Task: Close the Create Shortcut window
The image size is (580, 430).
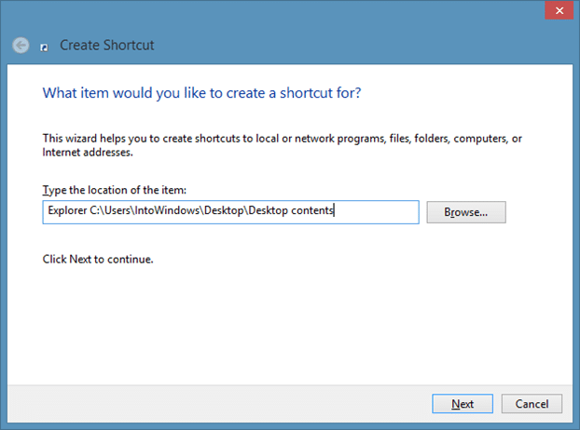Action: pyautogui.click(x=559, y=10)
